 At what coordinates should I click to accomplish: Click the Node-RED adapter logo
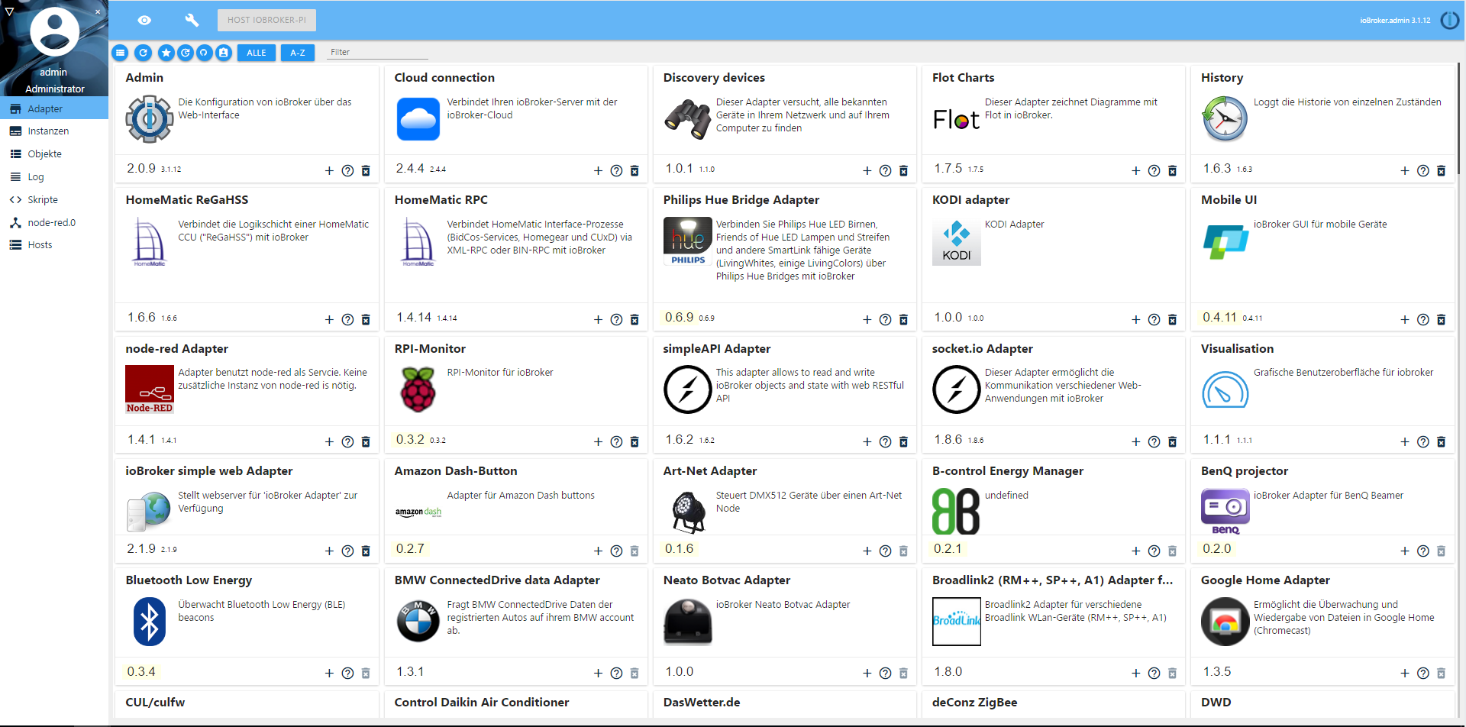tap(150, 389)
